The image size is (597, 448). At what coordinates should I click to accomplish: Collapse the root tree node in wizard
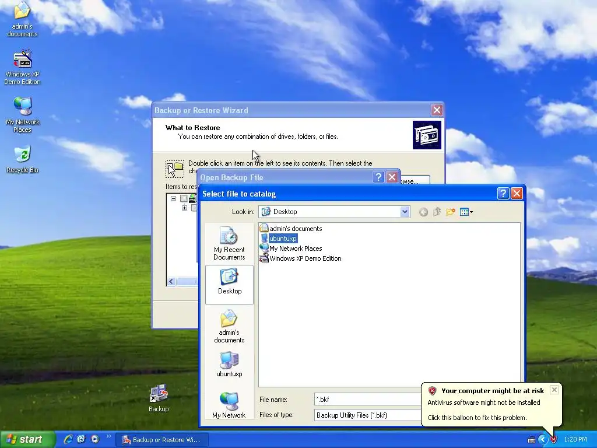click(x=173, y=198)
